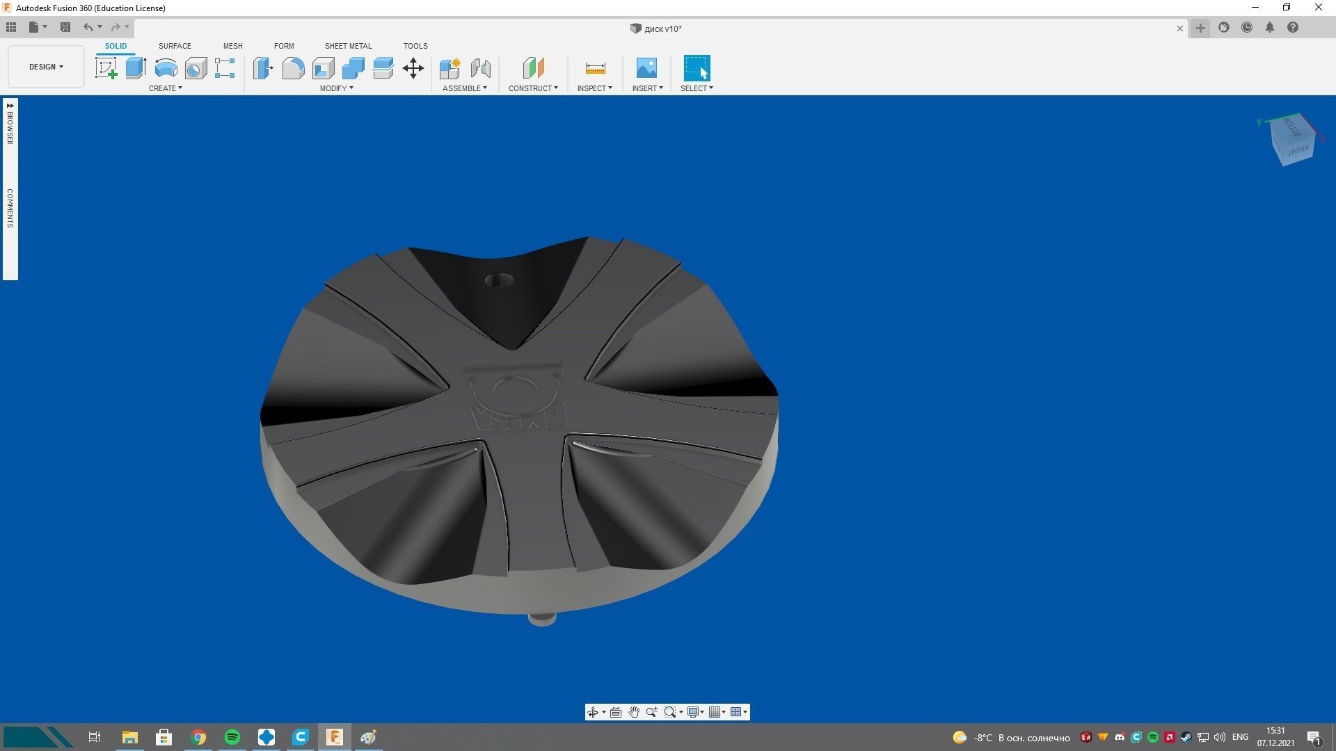Select the Insert Image tool

pos(646,68)
